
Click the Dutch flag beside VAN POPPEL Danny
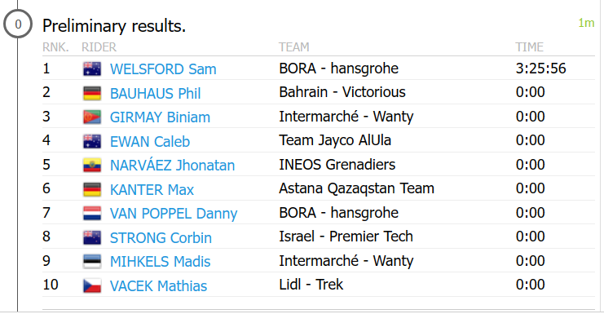(x=92, y=214)
